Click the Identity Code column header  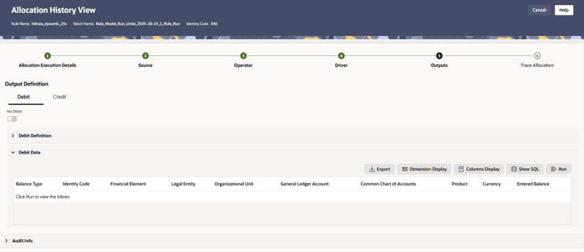point(84,184)
